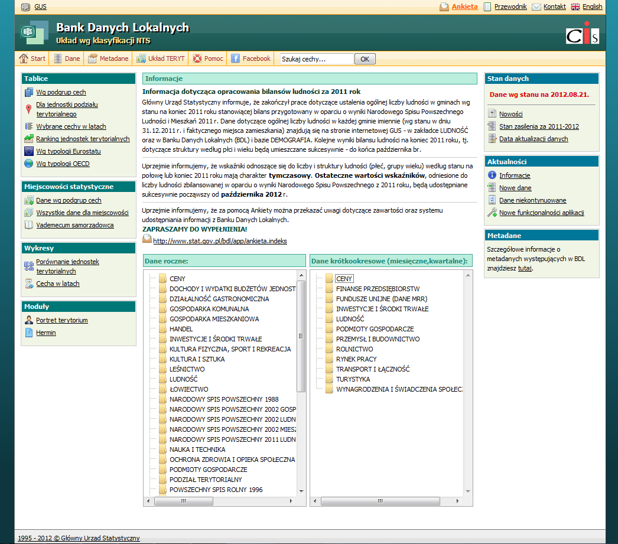Click the ranking chart icon
Screen dimensions: 618x544
[29, 139]
